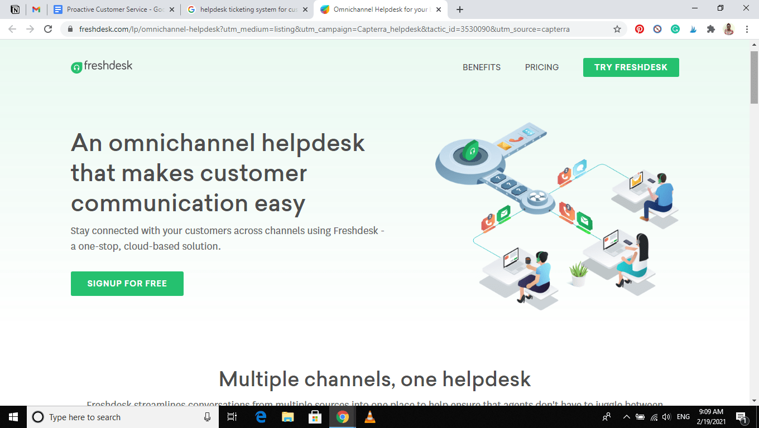Close the helpdesk ticketing system tab
Viewport: 759px width, 428px height.
click(x=305, y=9)
